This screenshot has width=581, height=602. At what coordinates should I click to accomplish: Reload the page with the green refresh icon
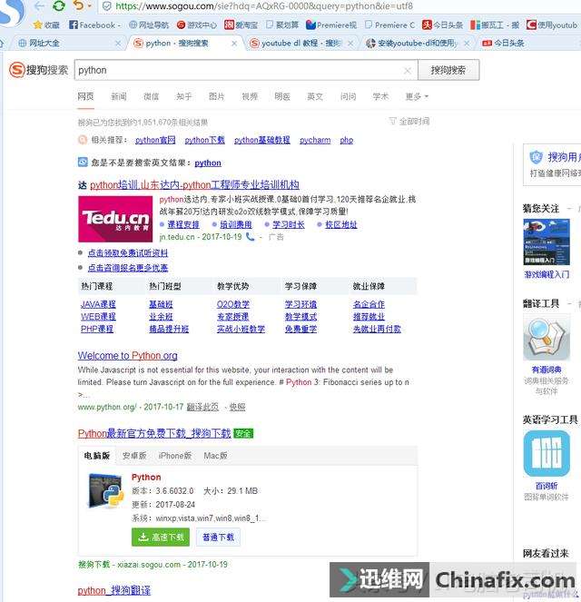coord(59,5)
